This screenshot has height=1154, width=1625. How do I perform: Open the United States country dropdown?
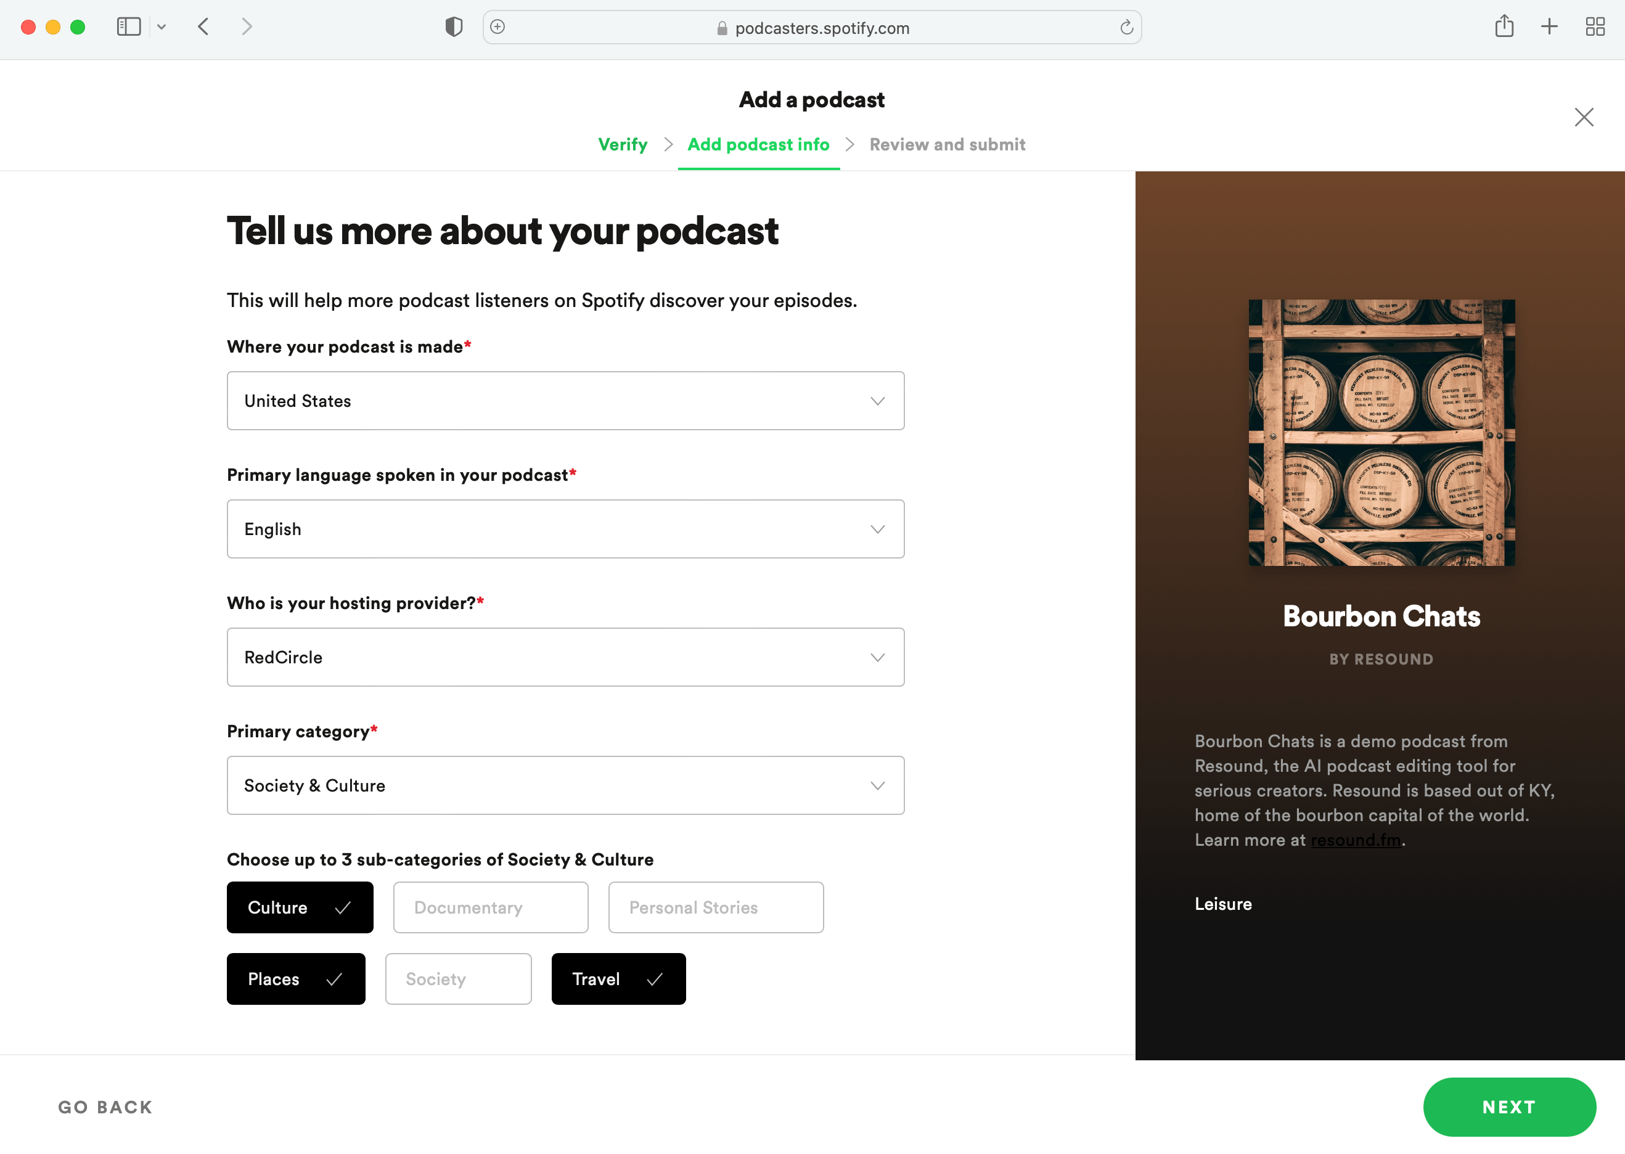565,401
